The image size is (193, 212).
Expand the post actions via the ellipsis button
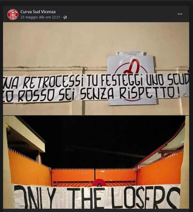click(x=180, y=14)
